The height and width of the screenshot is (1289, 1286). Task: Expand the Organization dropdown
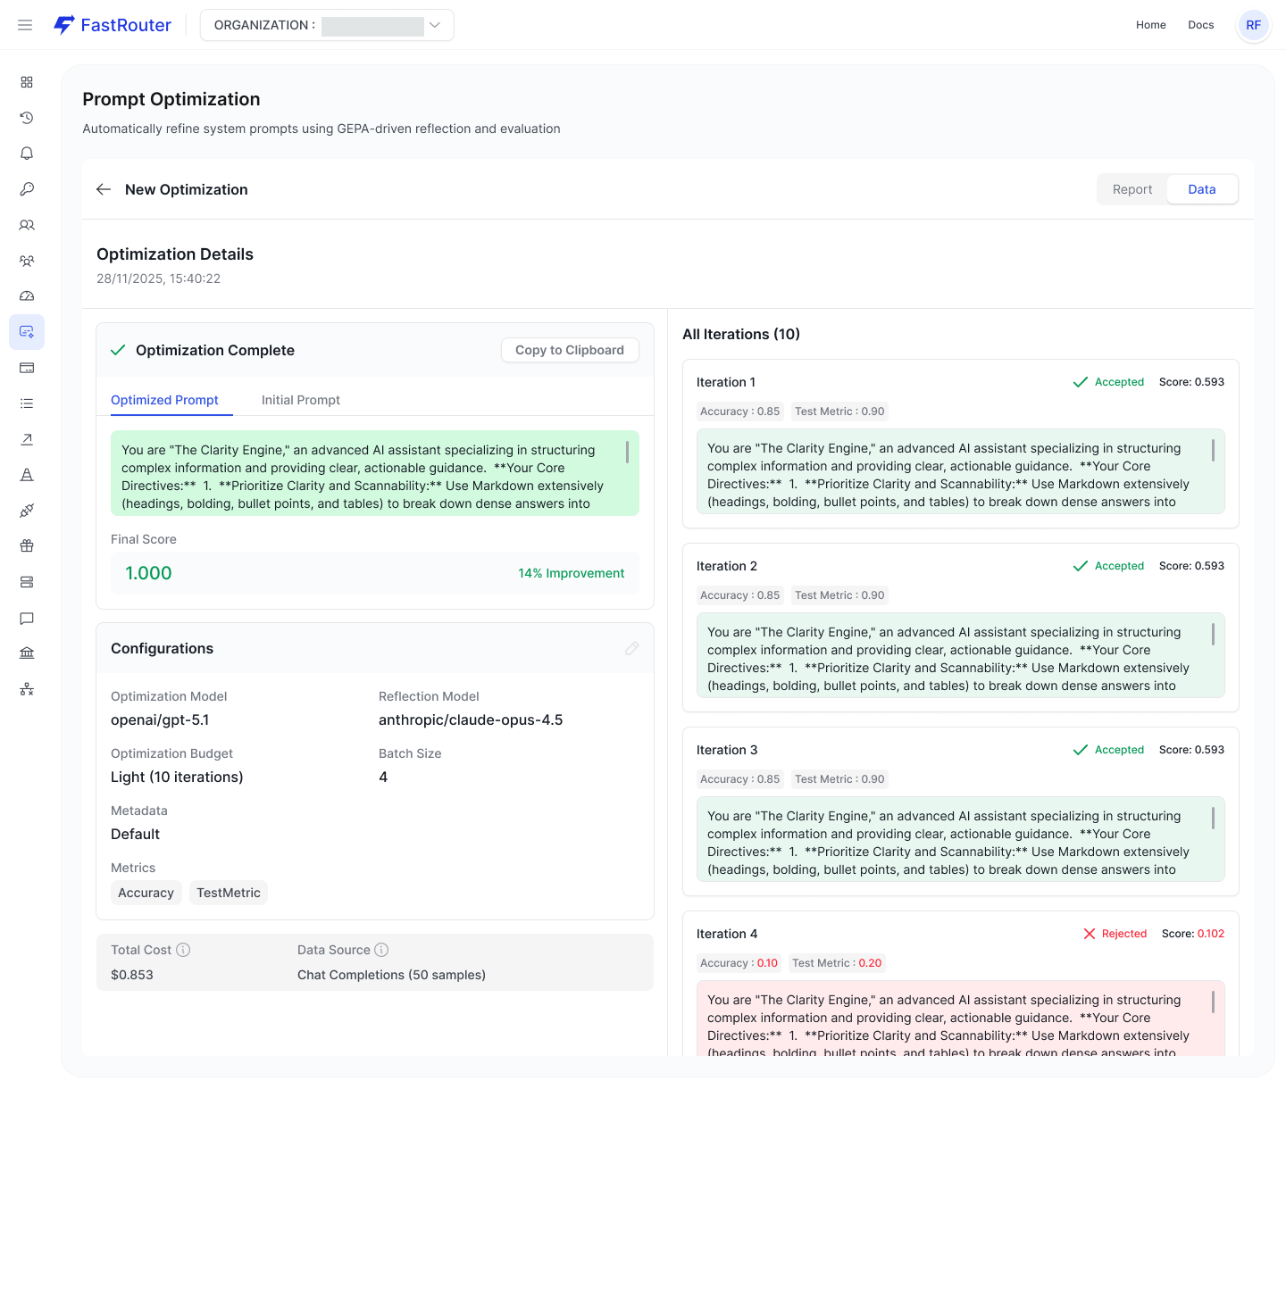[327, 25]
